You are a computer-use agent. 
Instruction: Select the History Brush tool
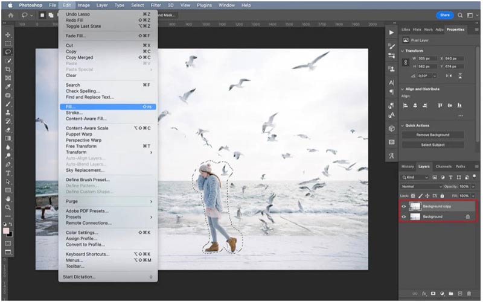[8, 121]
